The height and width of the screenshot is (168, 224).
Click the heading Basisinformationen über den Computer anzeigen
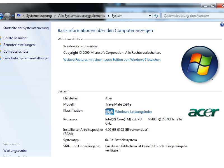(x=105, y=31)
